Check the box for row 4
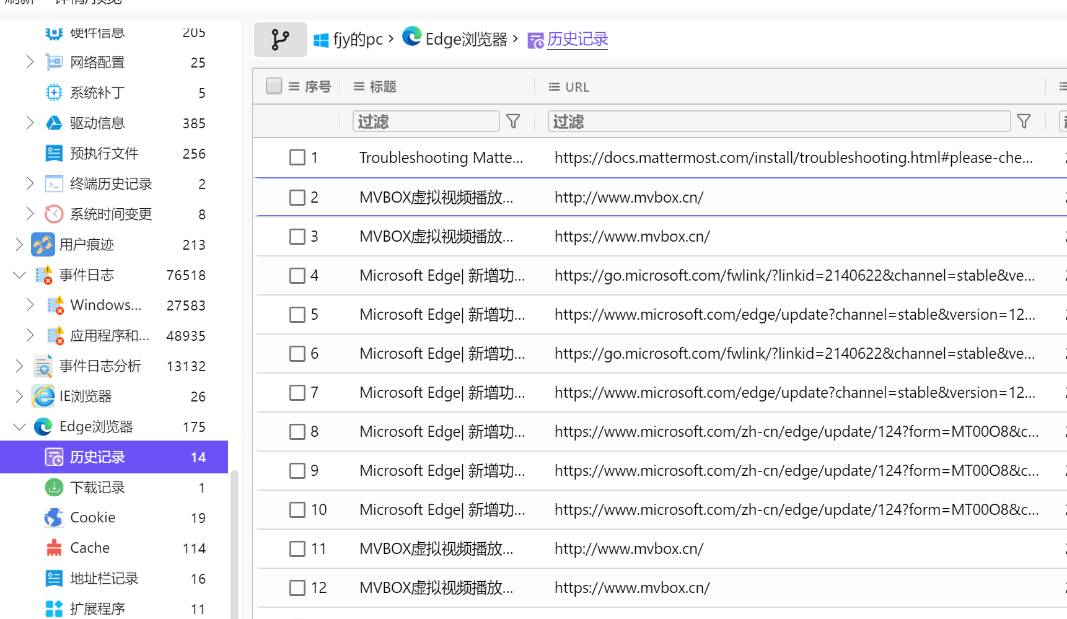 pos(297,275)
